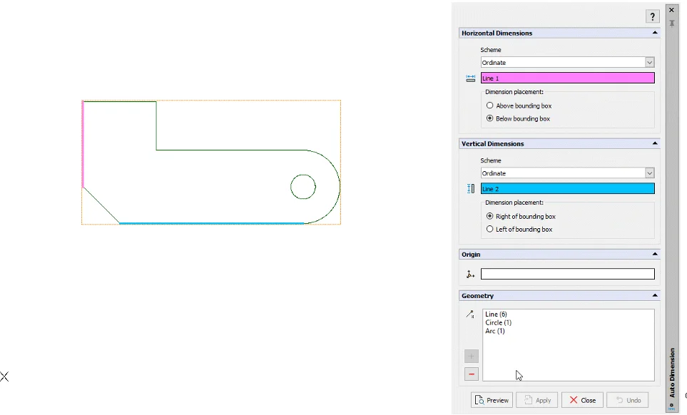Click the Auto Dimension vertical tab
Screen dimensions: 687x415
[672, 371]
